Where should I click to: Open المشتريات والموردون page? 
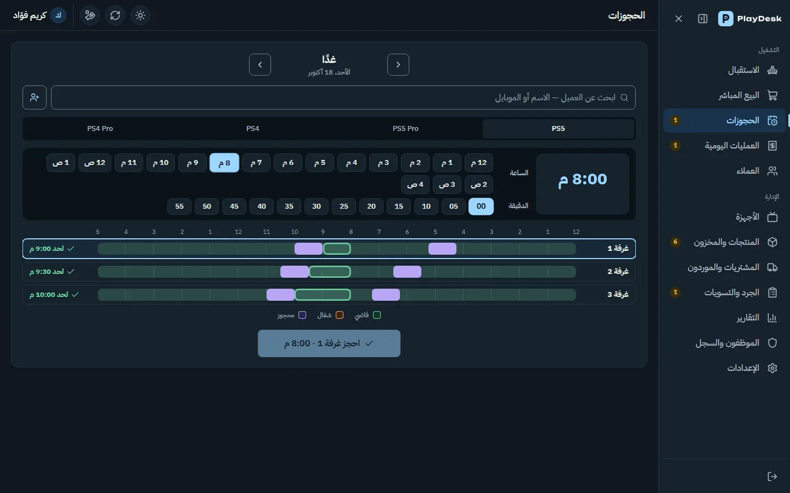[x=724, y=267]
